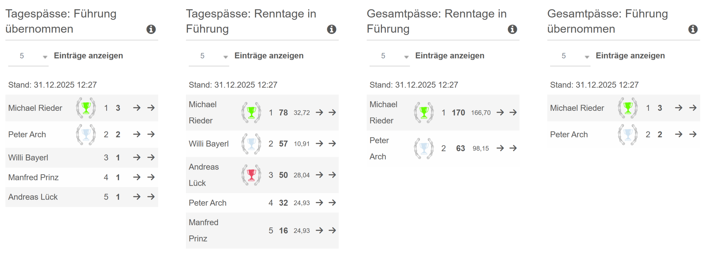
Task: Click red trophy next to Andreas Lück
Action: [x=251, y=175]
